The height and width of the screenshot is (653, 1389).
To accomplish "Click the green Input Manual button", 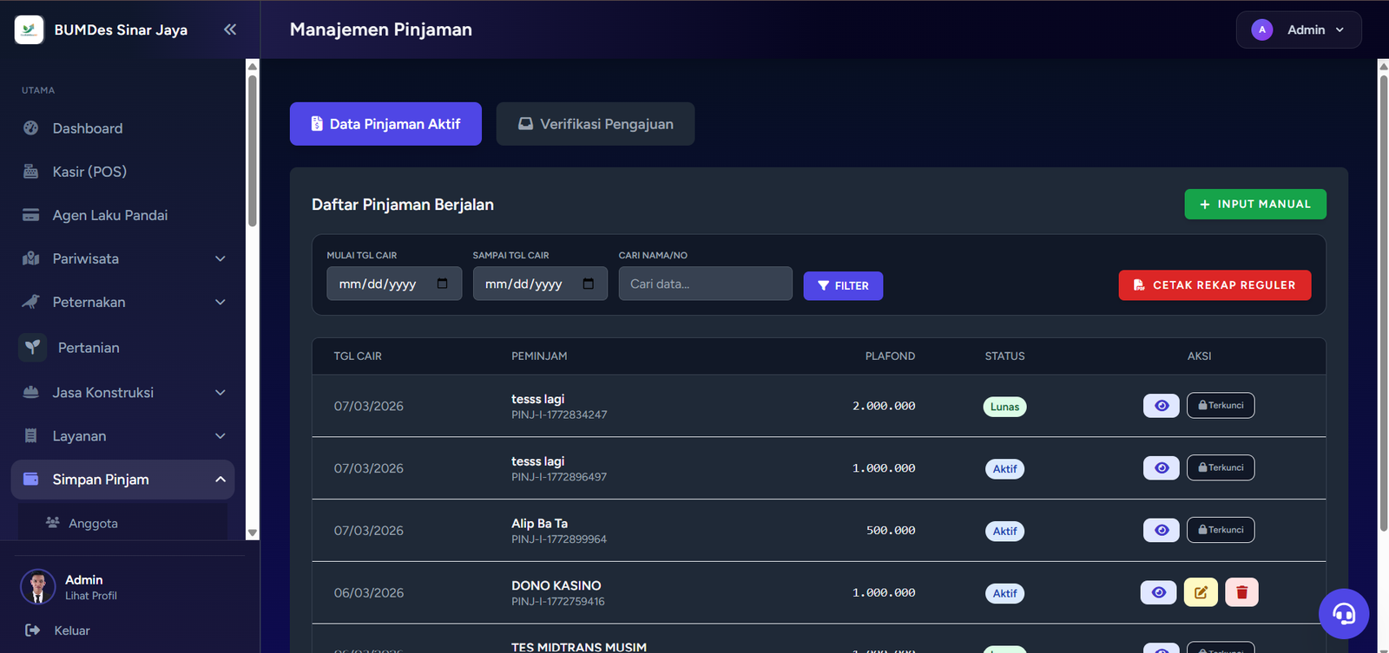I will (x=1255, y=204).
